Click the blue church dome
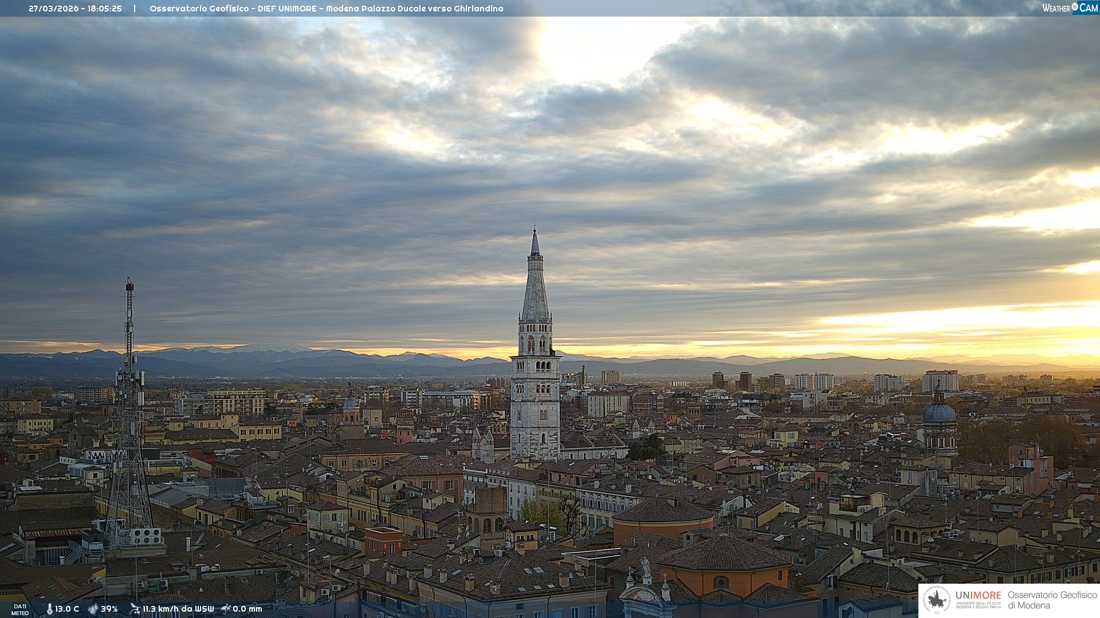Viewport: 1100px width, 618px height. (x=940, y=413)
